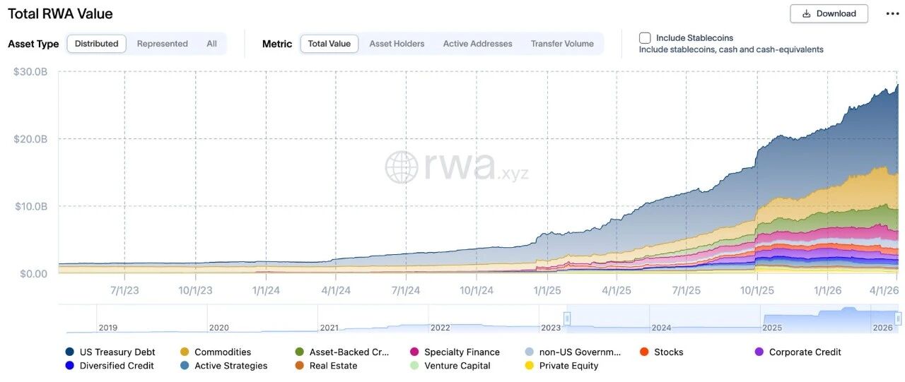The image size is (905, 382).
Task: Select the Represented asset type
Action: click(x=163, y=44)
